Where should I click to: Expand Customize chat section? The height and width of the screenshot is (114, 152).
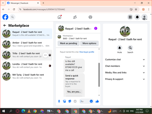(x=125, y=60)
